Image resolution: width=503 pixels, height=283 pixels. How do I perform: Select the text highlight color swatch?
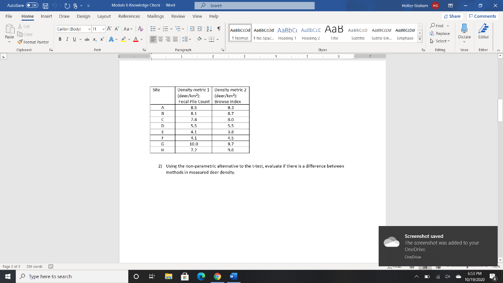click(123, 39)
